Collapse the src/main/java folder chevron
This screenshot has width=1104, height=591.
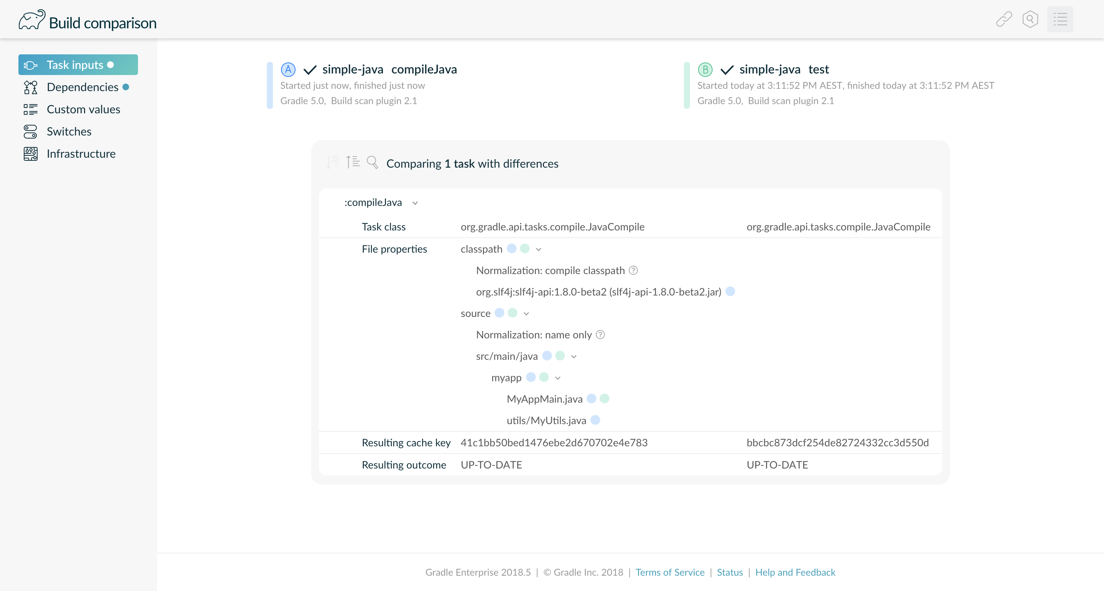[x=574, y=356]
